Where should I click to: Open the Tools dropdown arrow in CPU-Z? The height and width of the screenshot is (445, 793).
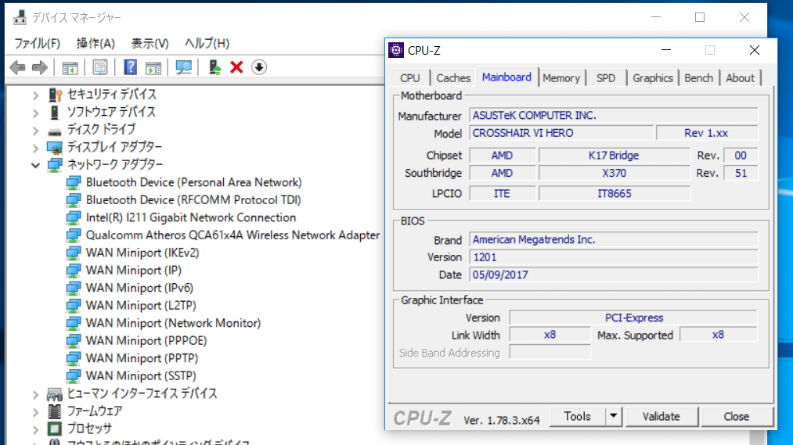pos(614,416)
